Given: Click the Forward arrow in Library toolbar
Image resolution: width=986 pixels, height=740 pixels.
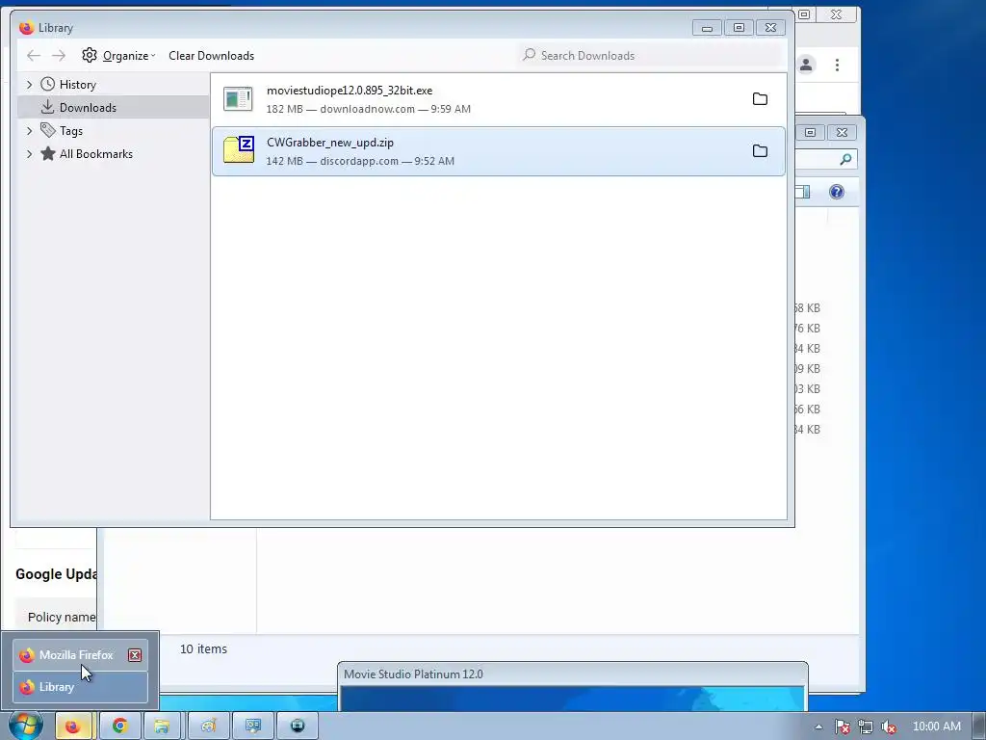Looking at the screenshot, I should tap(59, 55).
